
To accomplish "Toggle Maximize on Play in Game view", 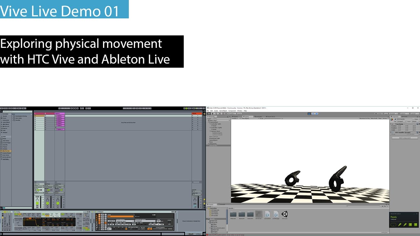I will click(x=365, y=118).
